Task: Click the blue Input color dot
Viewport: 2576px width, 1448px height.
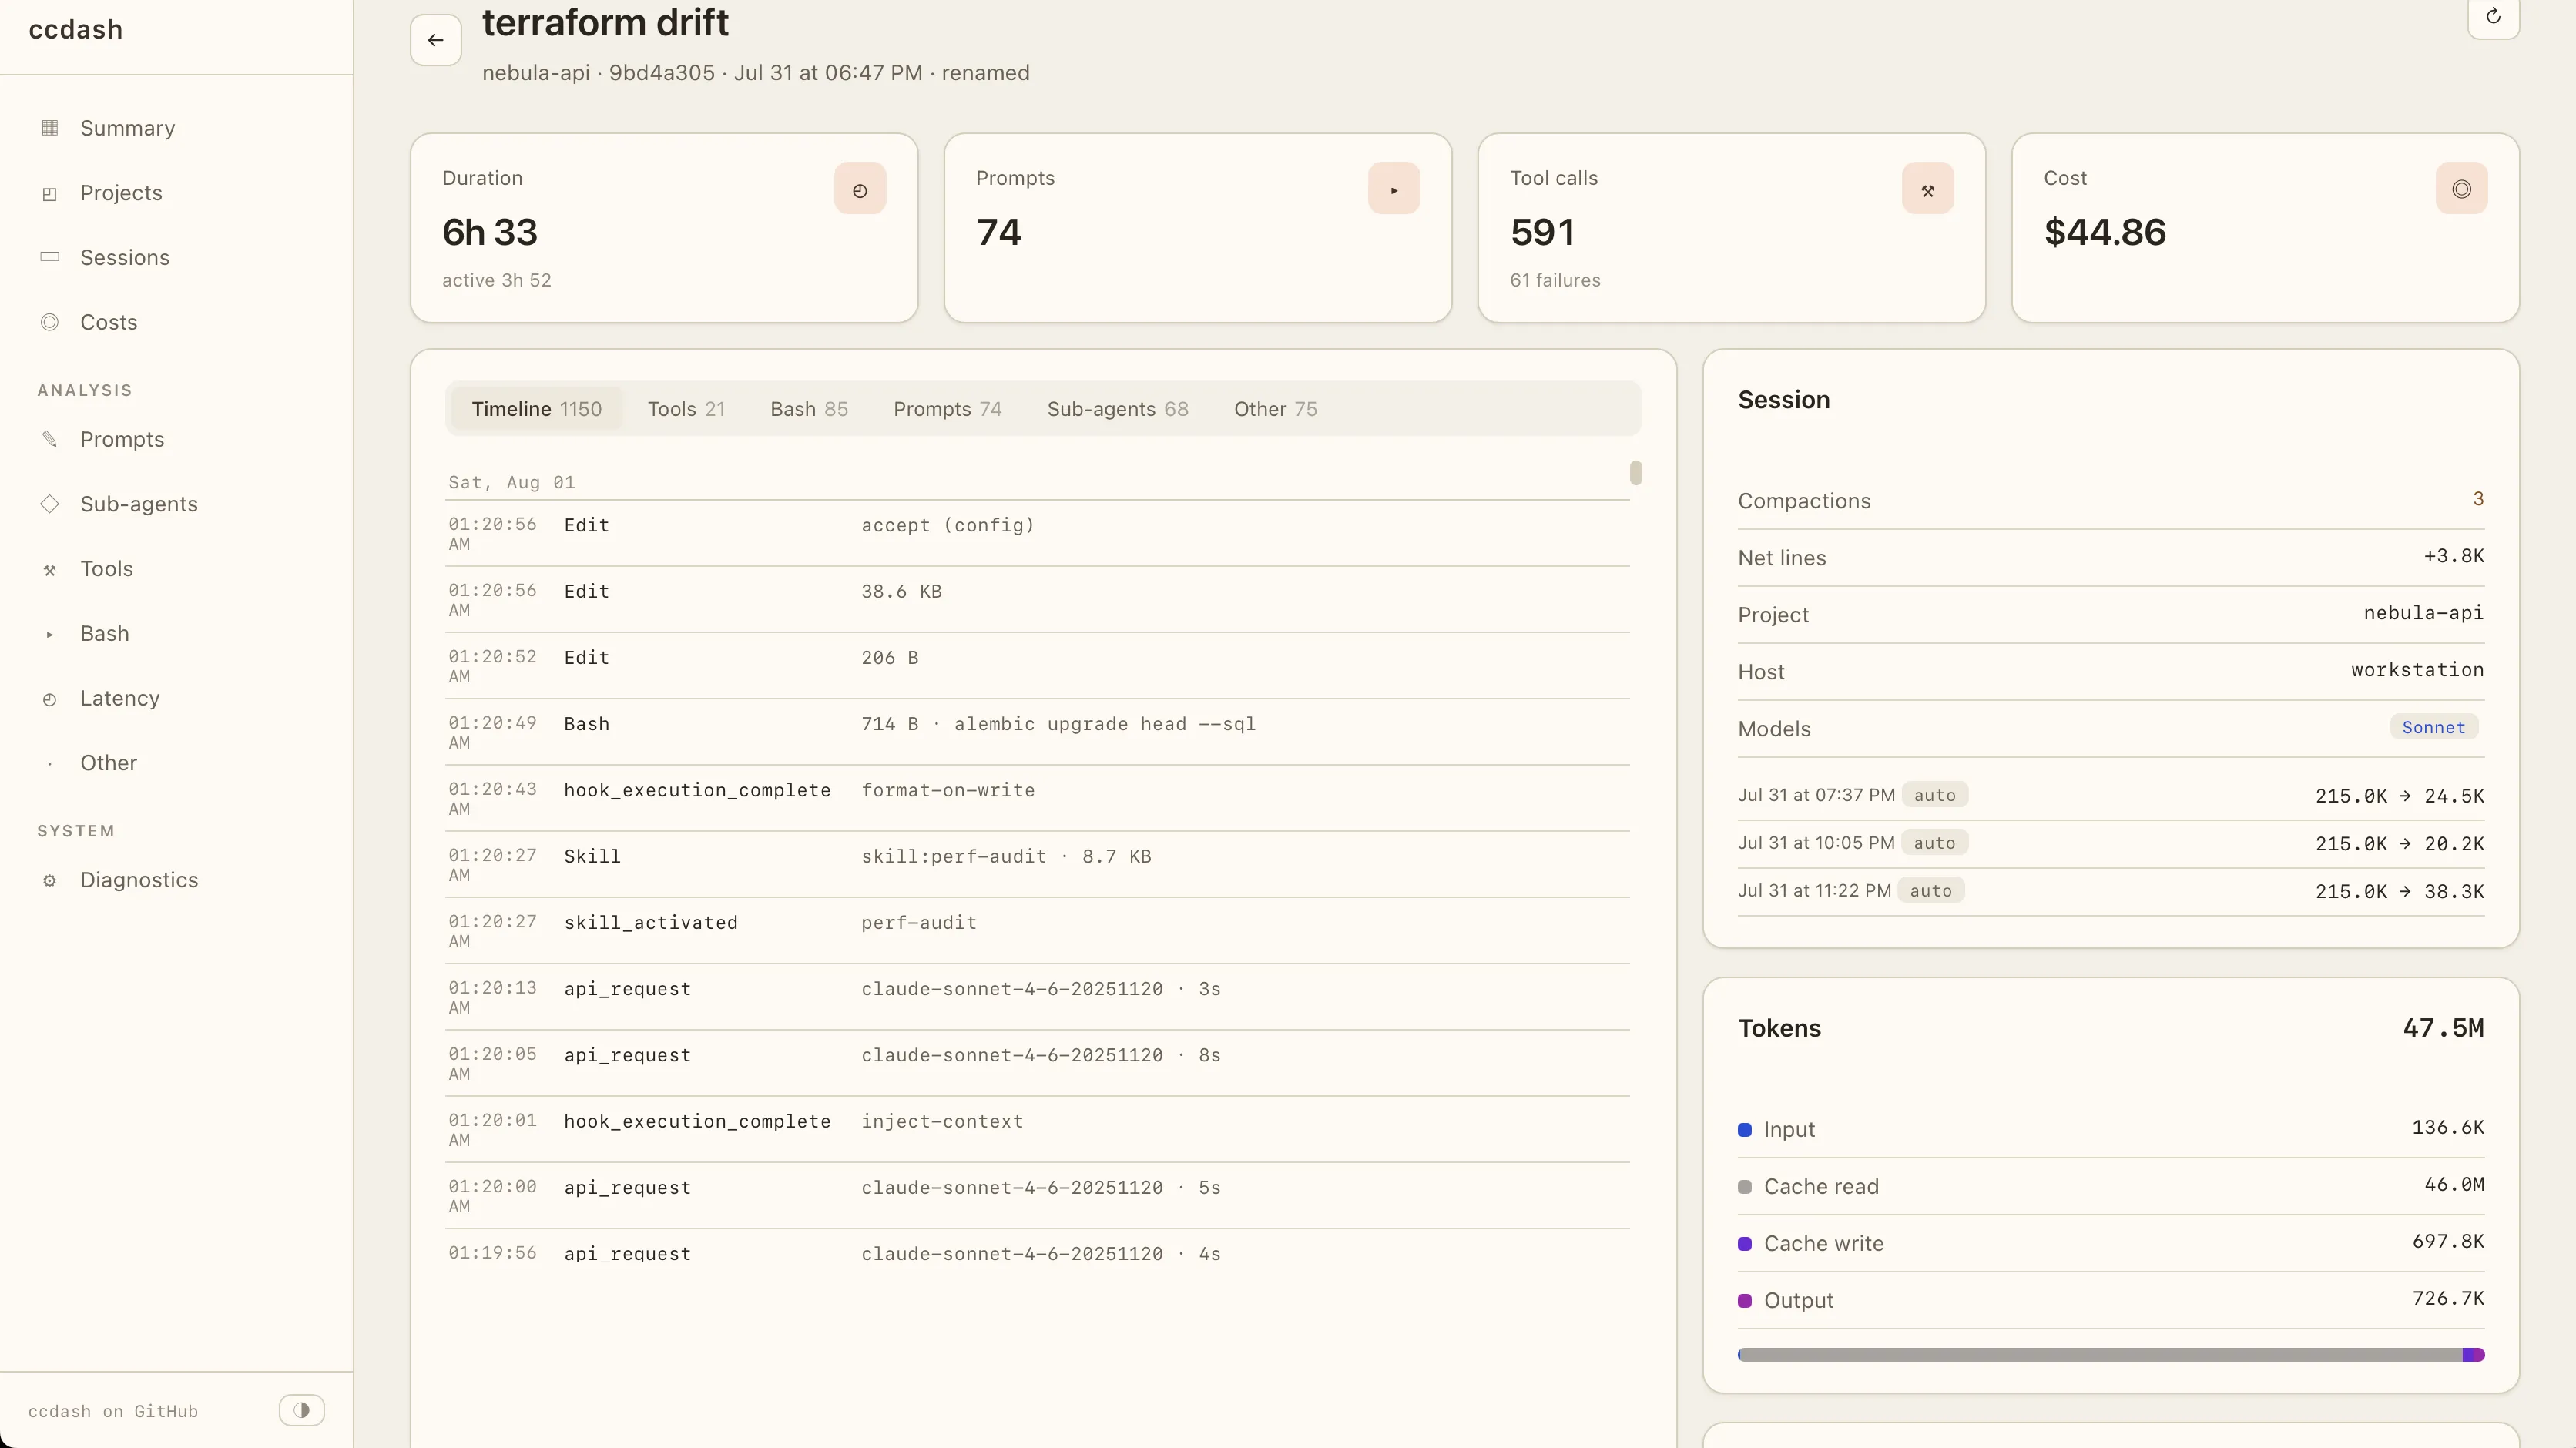Action: coord(1744,1130)
